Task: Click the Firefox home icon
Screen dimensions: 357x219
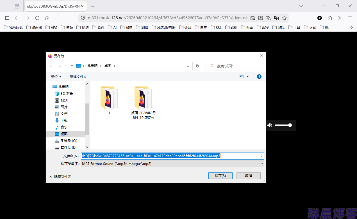Action: (x=47, y=18)
